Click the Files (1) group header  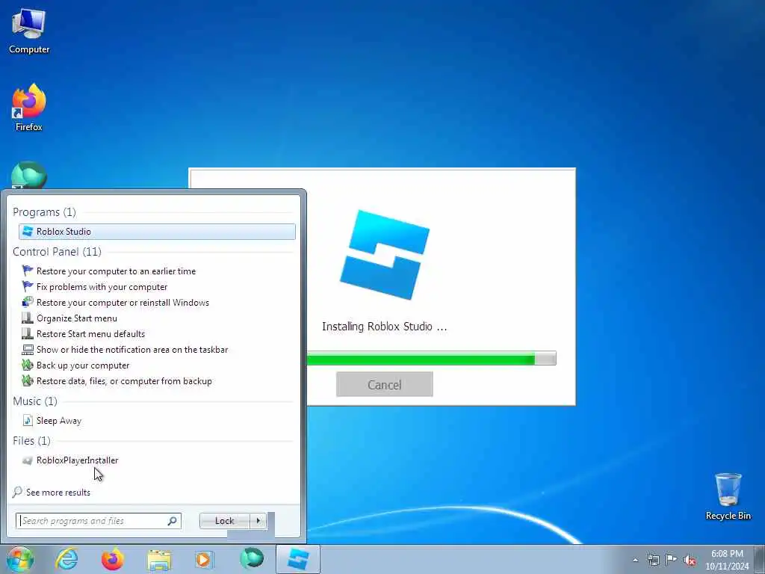[31, 440]
